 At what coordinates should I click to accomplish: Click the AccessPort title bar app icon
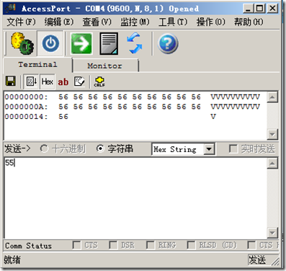(x=11, y=9)
